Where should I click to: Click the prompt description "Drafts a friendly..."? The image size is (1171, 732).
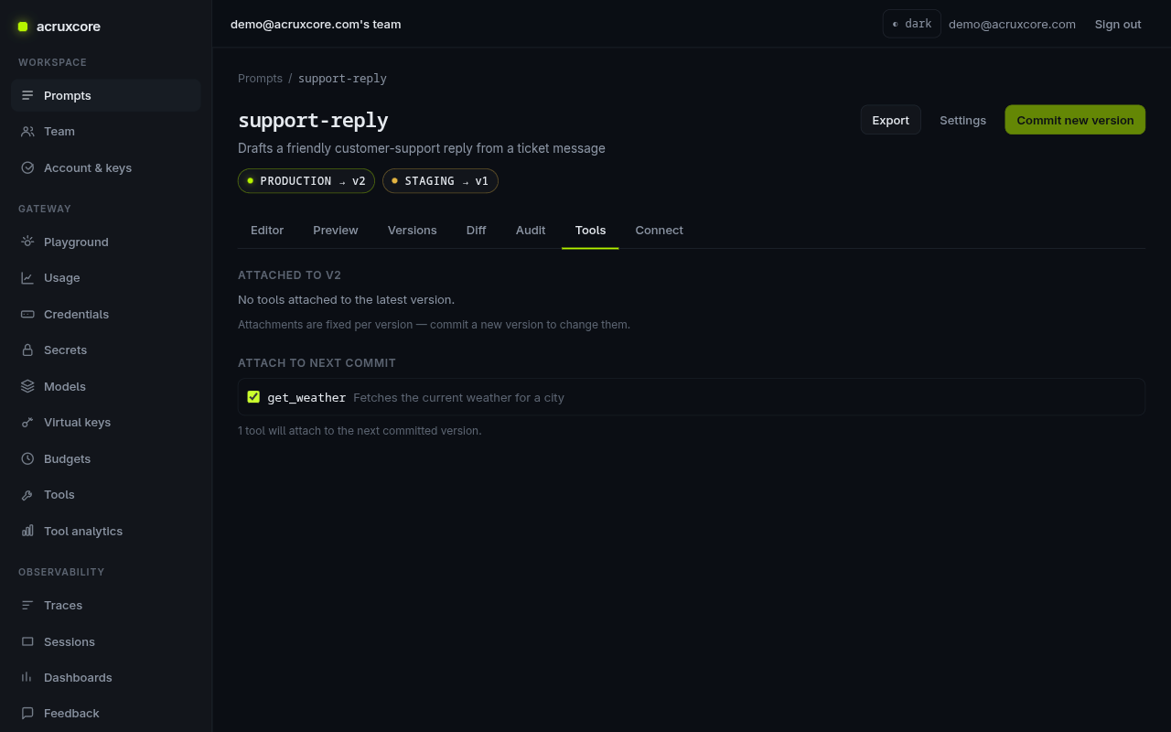point(422,148)
